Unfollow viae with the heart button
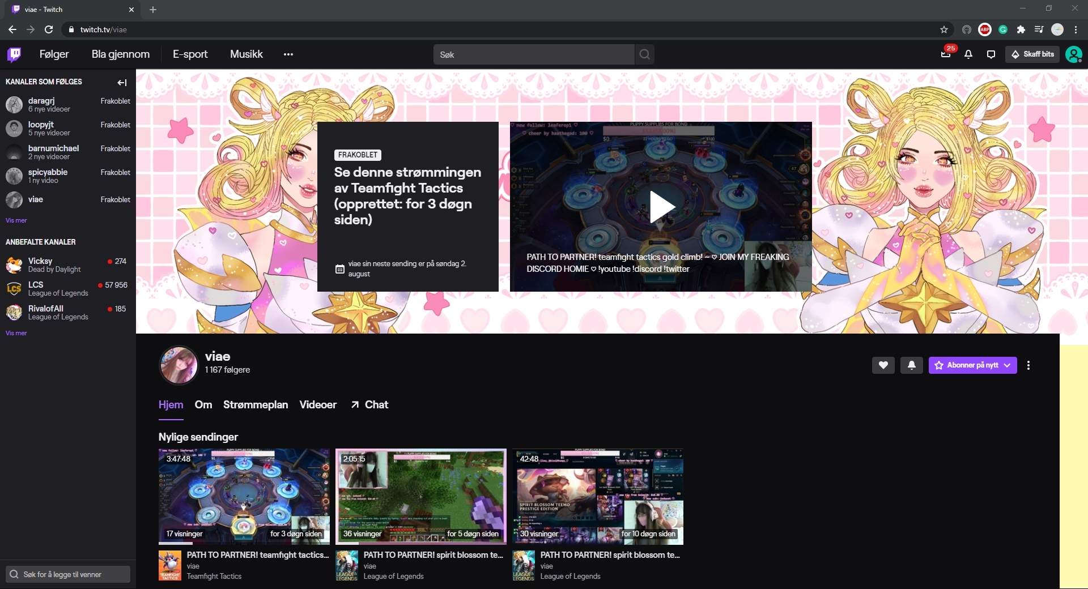The width and height of the screenshot is (1088, 589). point(883,365)
